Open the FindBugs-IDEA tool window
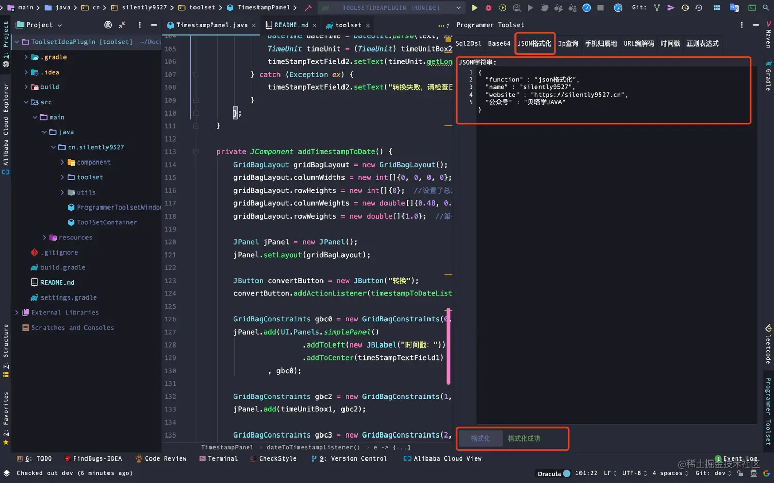Image resolution: width=774 pixels, height=483 pixels. (x=93, y=458)
